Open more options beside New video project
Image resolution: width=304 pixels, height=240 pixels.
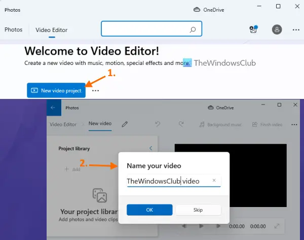coord(95,90)
